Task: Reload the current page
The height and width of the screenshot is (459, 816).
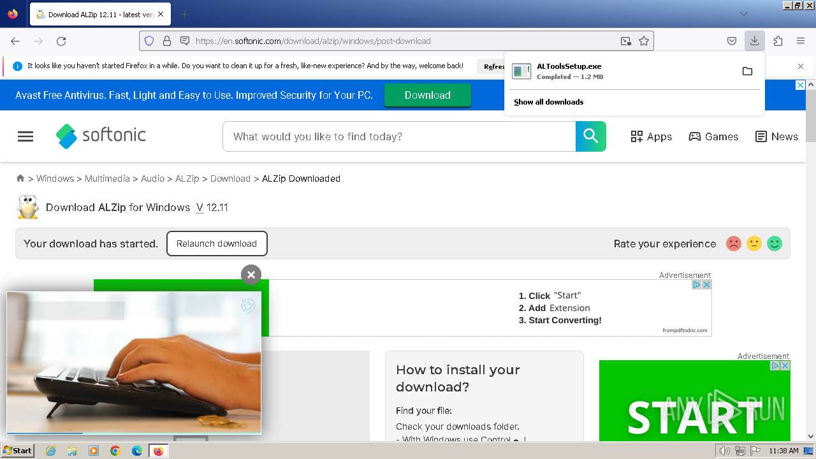Action: tap(61, 41)
